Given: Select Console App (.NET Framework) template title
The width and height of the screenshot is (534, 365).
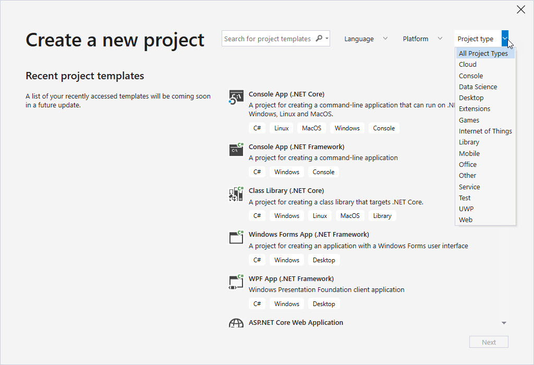Looking at the screenshot, I should click(296, 147).
